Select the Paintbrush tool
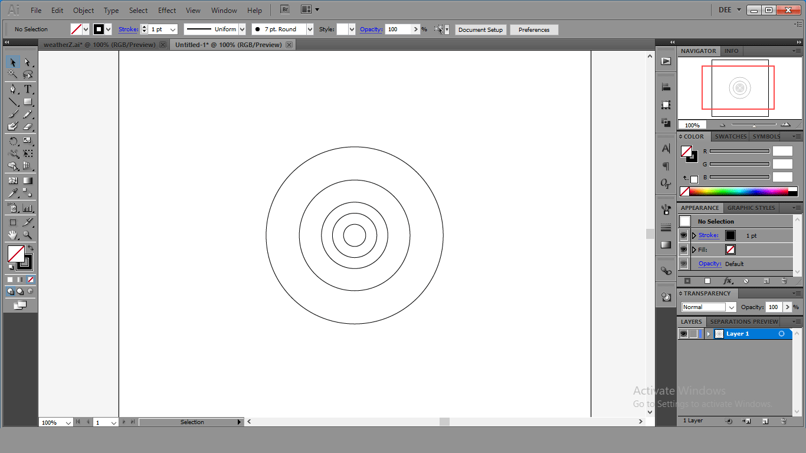This screenshot has height=453, width=806. [12, 114]
